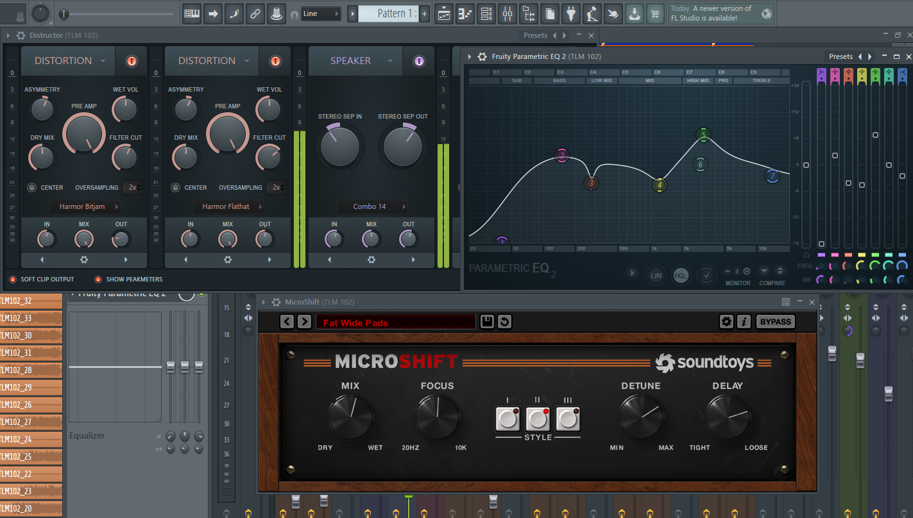Toggle typing keyboard to piano icon
The width and height of the screenshot is (913, 518).
tap(191, 13)
